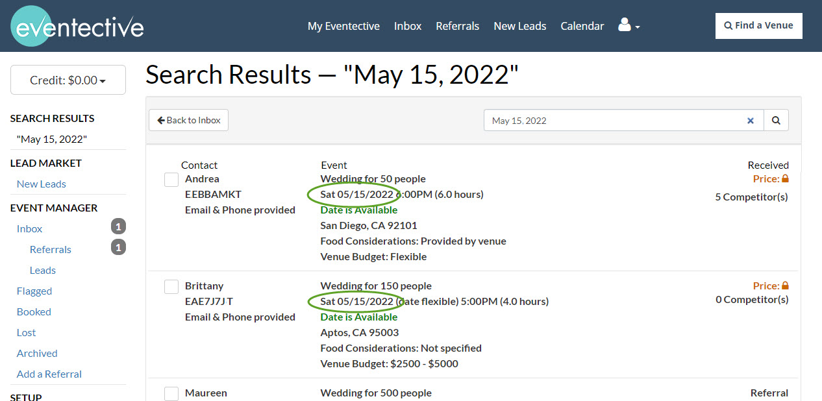Open Referrals in the top navigation

(x=458, y=26)
